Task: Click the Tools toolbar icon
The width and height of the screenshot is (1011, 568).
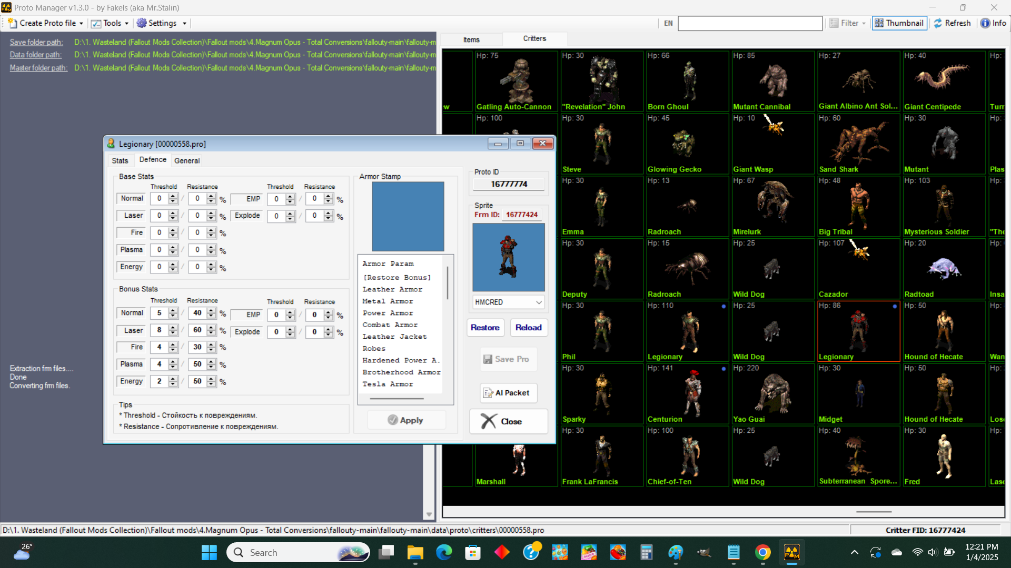Action: (96, 23)
